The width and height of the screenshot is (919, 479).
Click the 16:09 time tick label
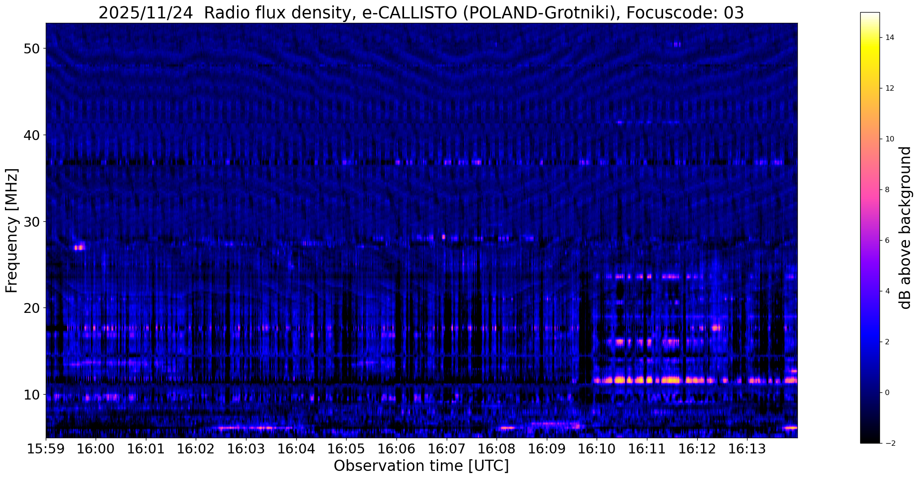546,448
